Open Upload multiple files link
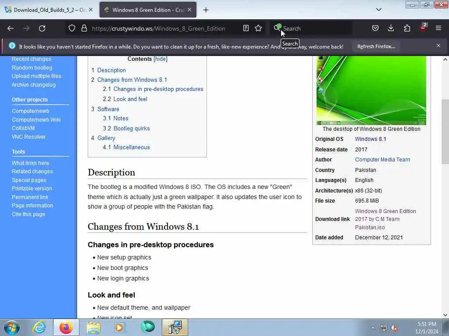The image size is (449, 336). (x=36, y=76)
